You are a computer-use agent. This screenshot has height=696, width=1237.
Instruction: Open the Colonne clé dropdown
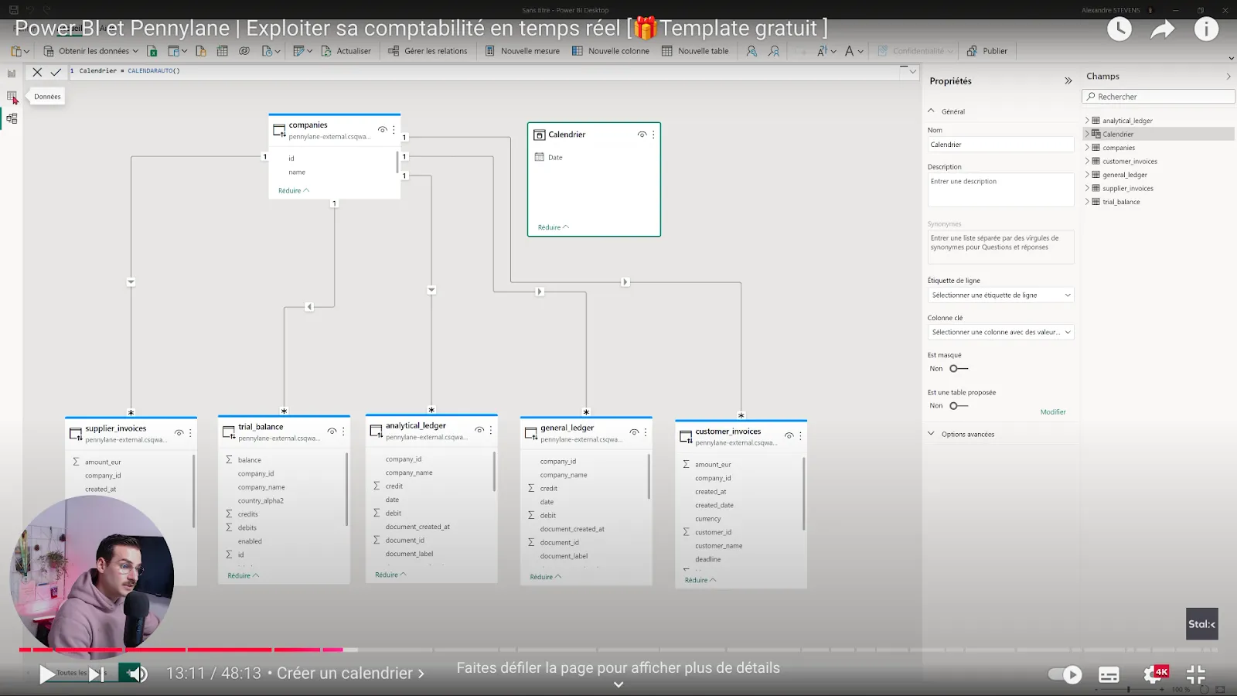pos(1000,333)
